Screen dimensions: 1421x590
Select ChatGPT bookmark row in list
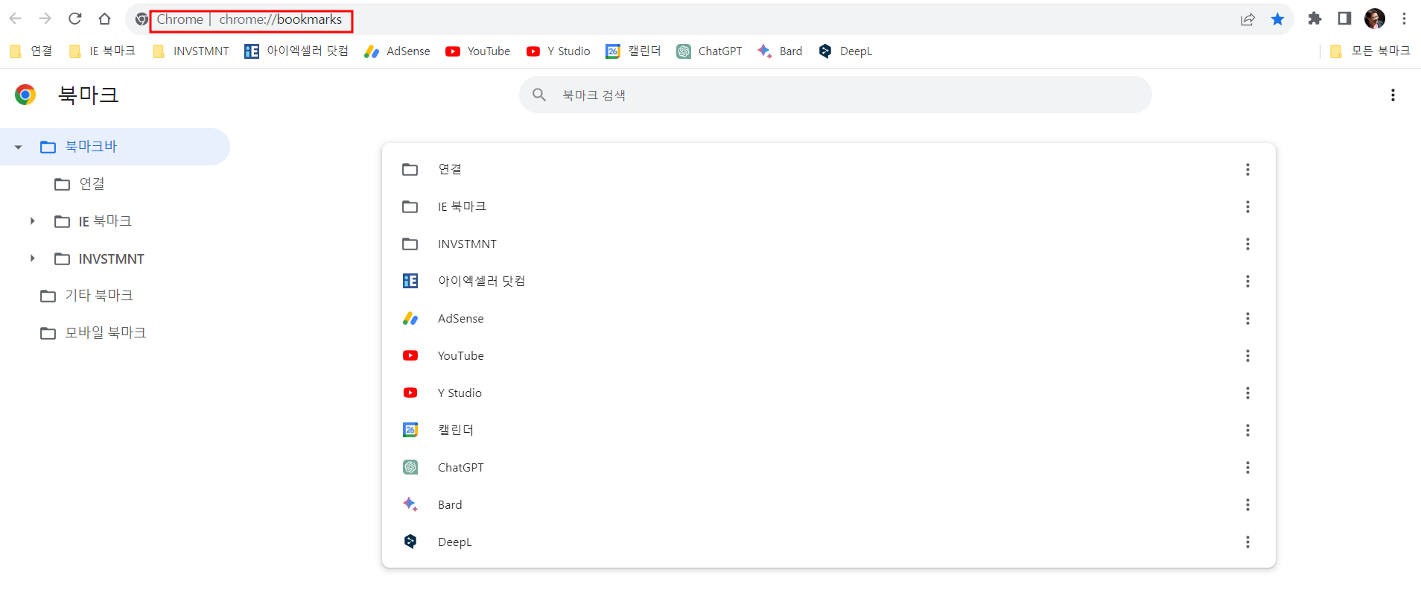point(829,467)
